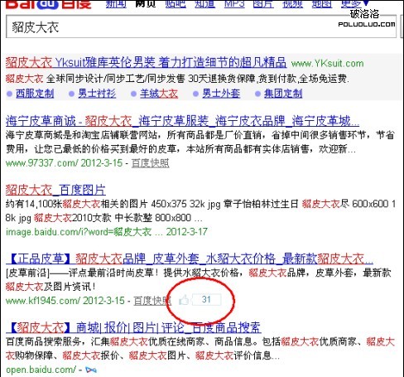Open the Yksuit雅库英伦男装 ad result

[x=146, y=63]
